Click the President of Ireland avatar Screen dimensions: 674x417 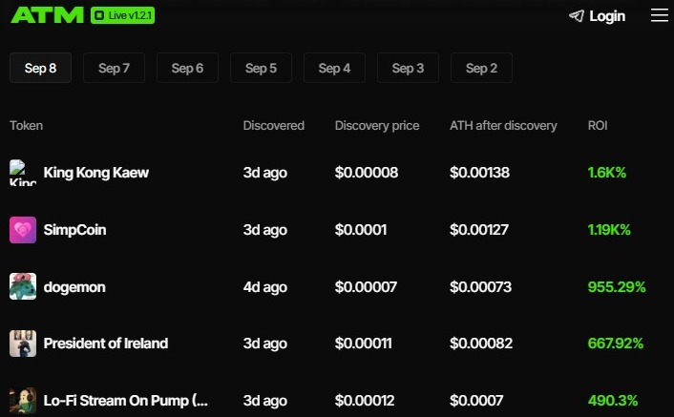pos(23,344)
